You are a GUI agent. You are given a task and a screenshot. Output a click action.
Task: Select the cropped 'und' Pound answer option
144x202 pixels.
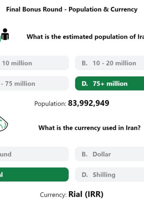[x=34, y=154]
